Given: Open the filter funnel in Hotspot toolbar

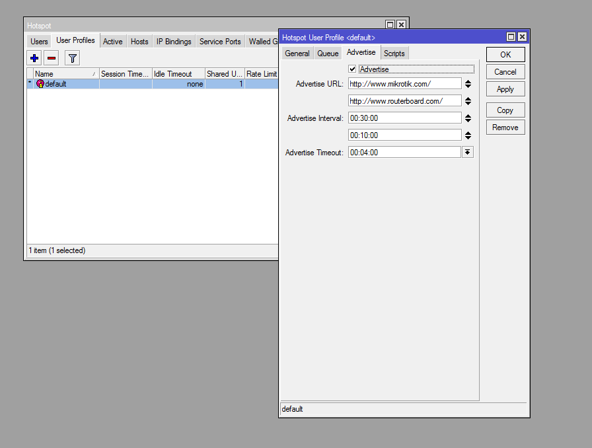Looking at the screenshot, I should tap(72, 58).
